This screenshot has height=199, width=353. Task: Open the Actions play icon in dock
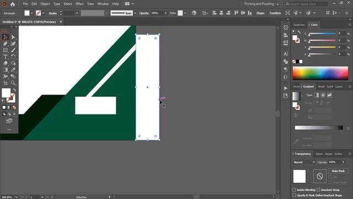[286, 88]
